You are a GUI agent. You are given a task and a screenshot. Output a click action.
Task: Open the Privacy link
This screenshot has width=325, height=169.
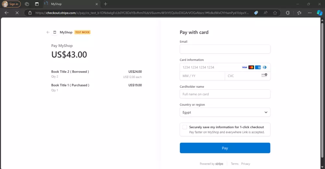coord(246,164)
